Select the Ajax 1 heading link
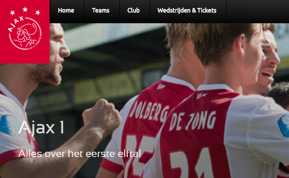Viewport: 289px width, 178px height. coord(41,127)
